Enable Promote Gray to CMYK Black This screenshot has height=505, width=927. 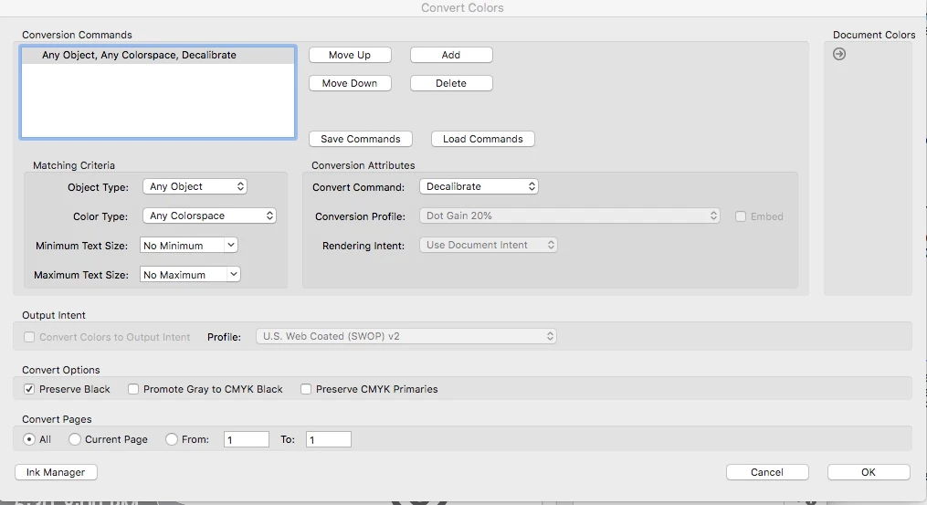pyautogui.click(x=133, y=389)
